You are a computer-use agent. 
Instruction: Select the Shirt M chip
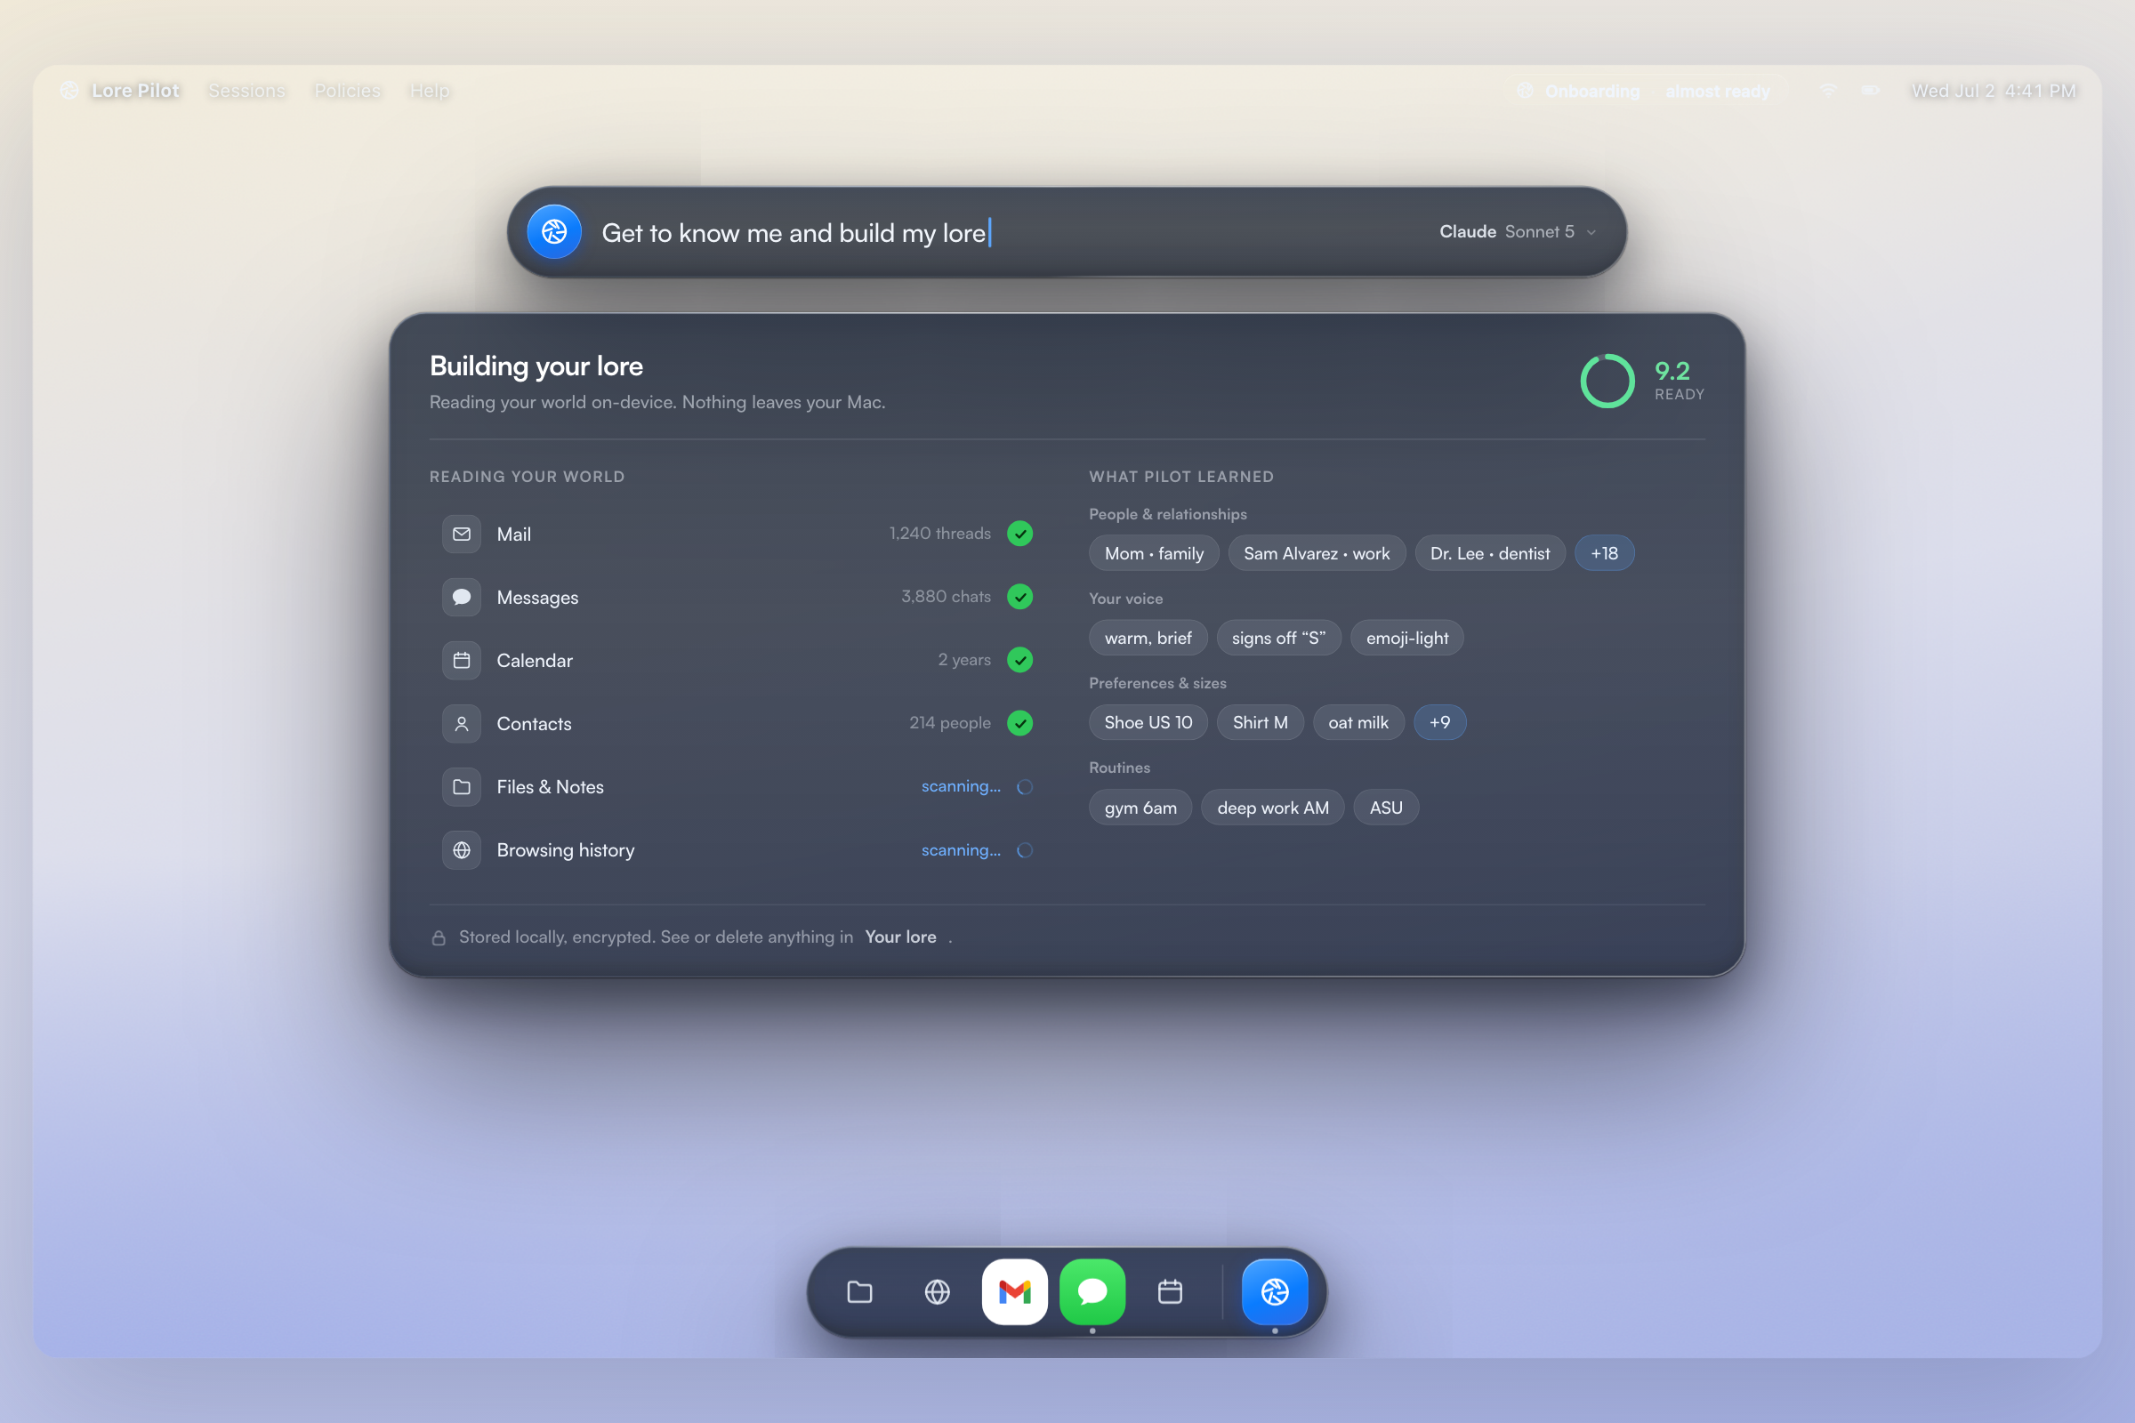click(1260, 722)
